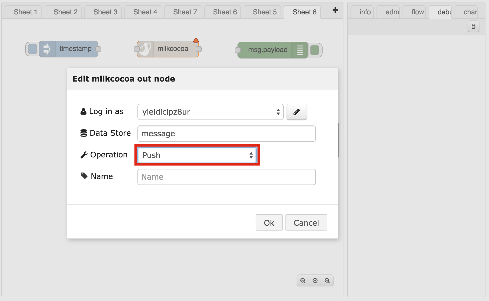Click the Ok button to confirm
Image resolution: width=489 pixels, height=301 pixels.
[269, 222]
